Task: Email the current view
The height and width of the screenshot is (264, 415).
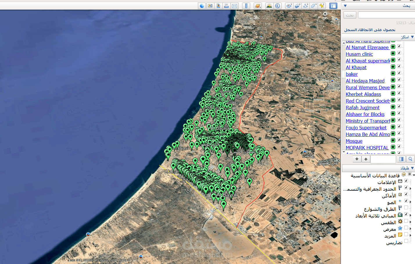Action: pyautogui.click(x=235, y=6)
